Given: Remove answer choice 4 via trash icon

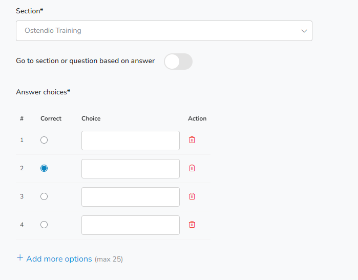Looking at the screenshot, I should pyautogui.click(x=192, y=225).
